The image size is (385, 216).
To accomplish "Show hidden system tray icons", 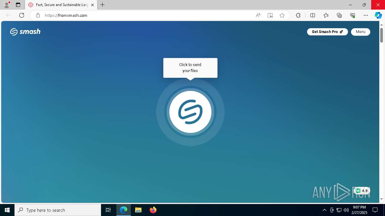I will (324, 210).
